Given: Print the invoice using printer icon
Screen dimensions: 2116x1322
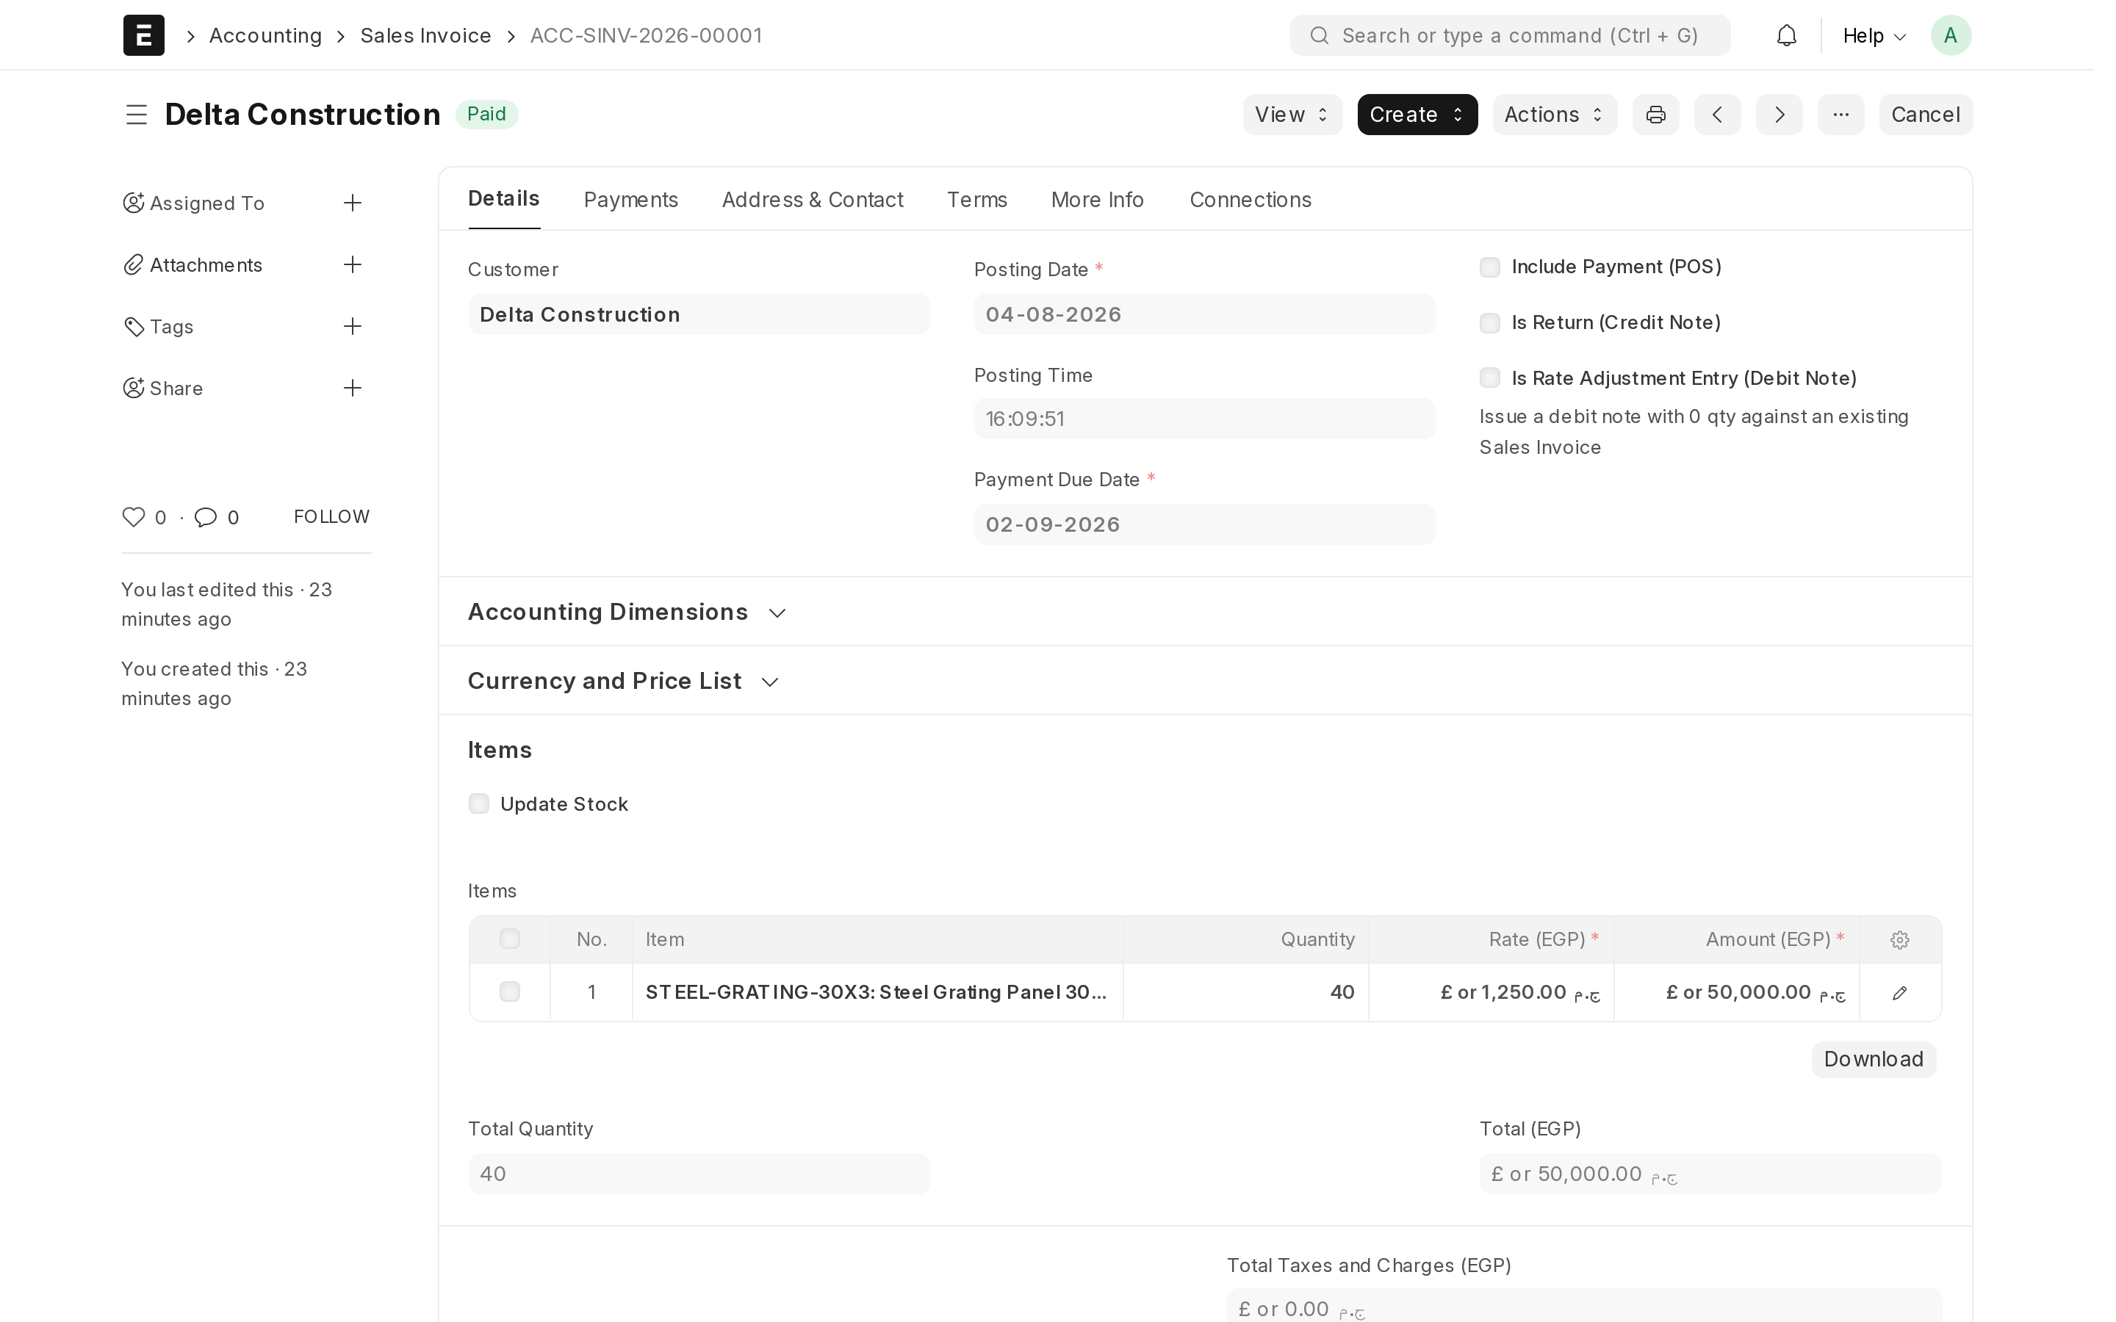Looking at the screenshot, I should (x=1655, y=115).
